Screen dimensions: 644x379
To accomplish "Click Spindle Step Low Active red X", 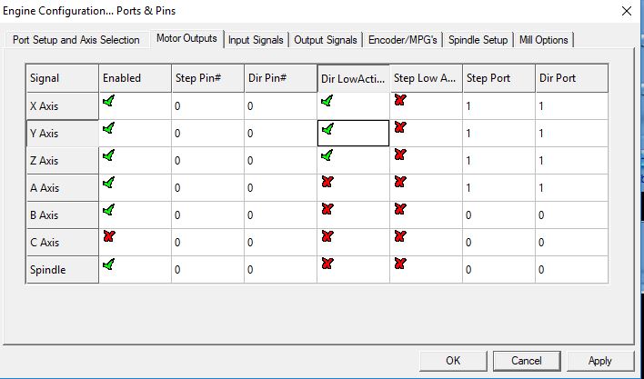I will (400, 264).
